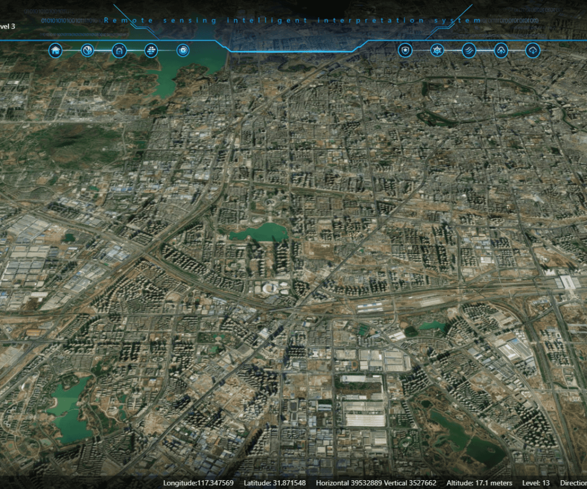587x489 pixels.
Task: Click the Remote sensing intelligent interpretation system title
Action: [293, 20]
